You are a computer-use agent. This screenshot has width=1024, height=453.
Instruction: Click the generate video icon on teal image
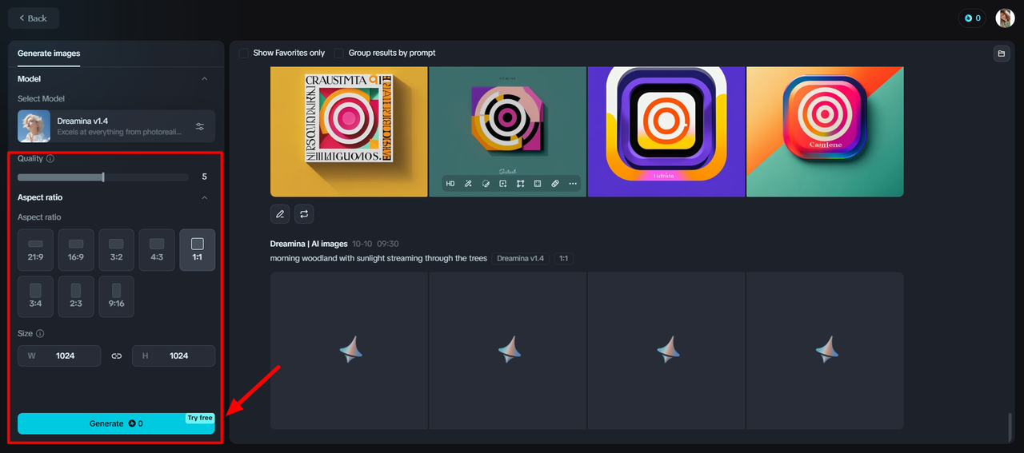(x=502, y=184)
